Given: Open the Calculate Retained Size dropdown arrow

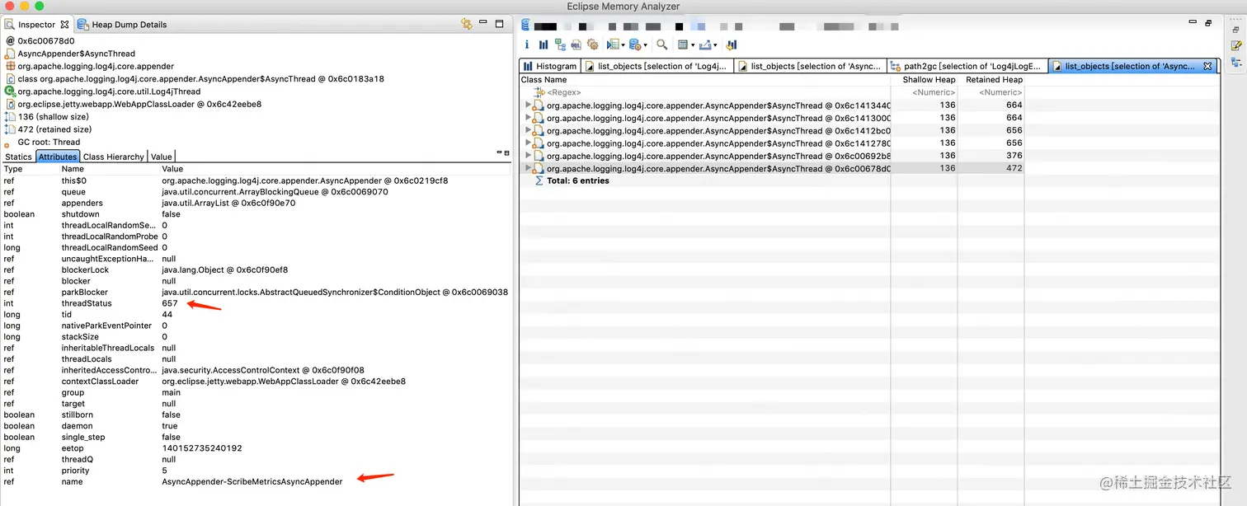Looking at the screenshot, I should pos(693,45).
